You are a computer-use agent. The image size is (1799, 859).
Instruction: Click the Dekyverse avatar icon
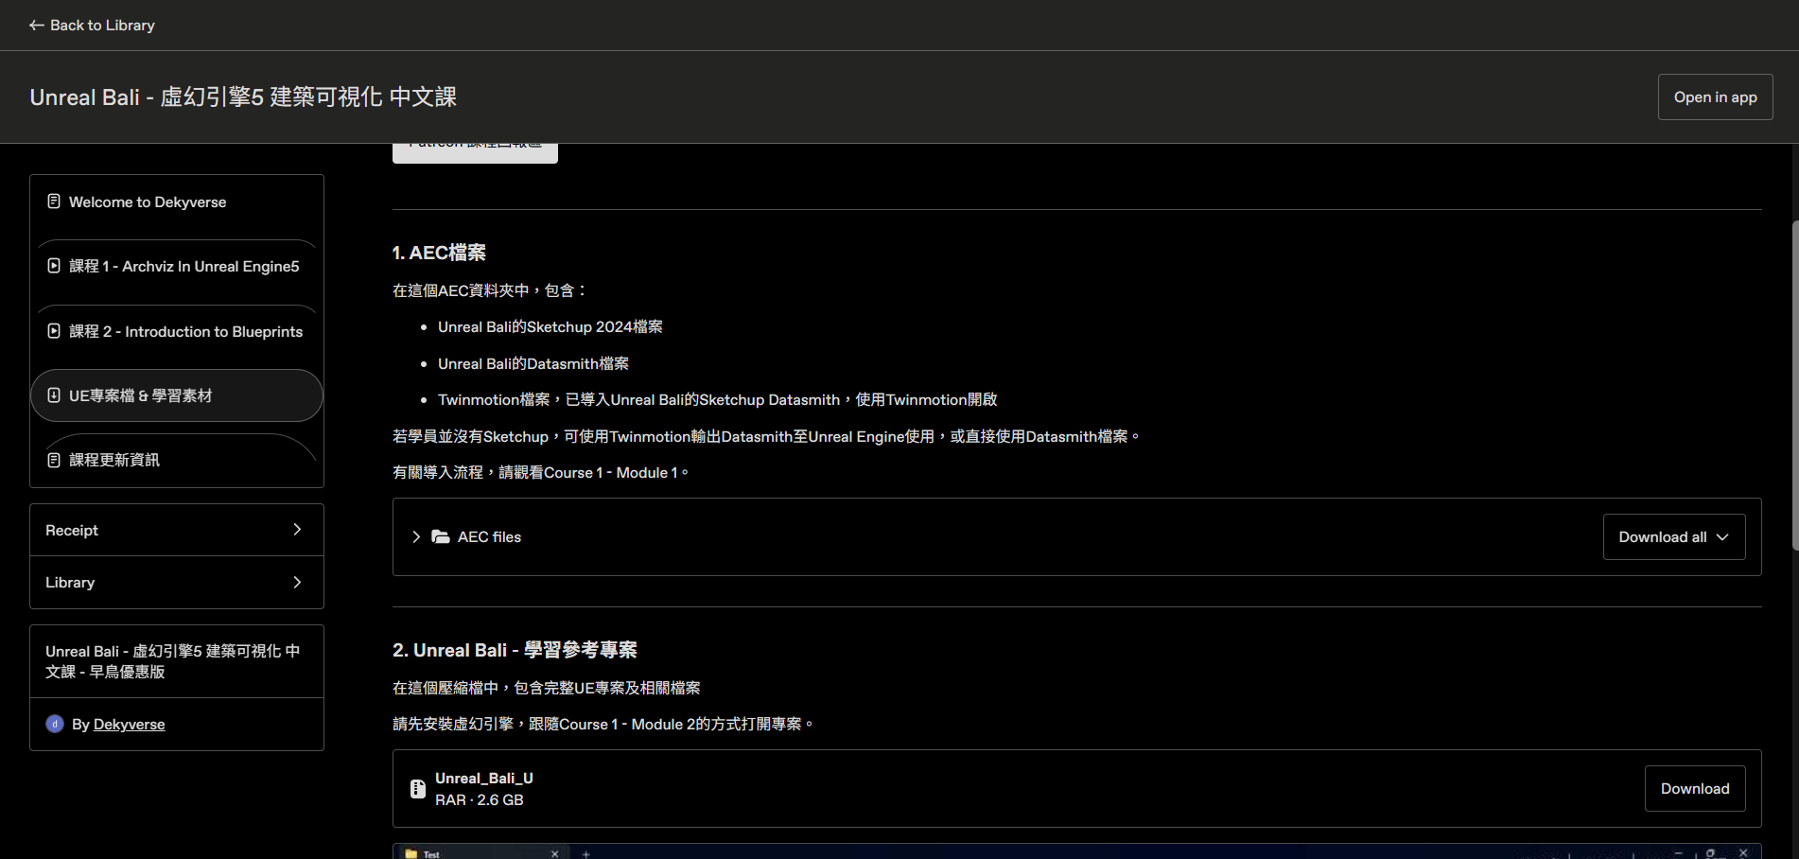pyautogui.click(x=55, y=724)
